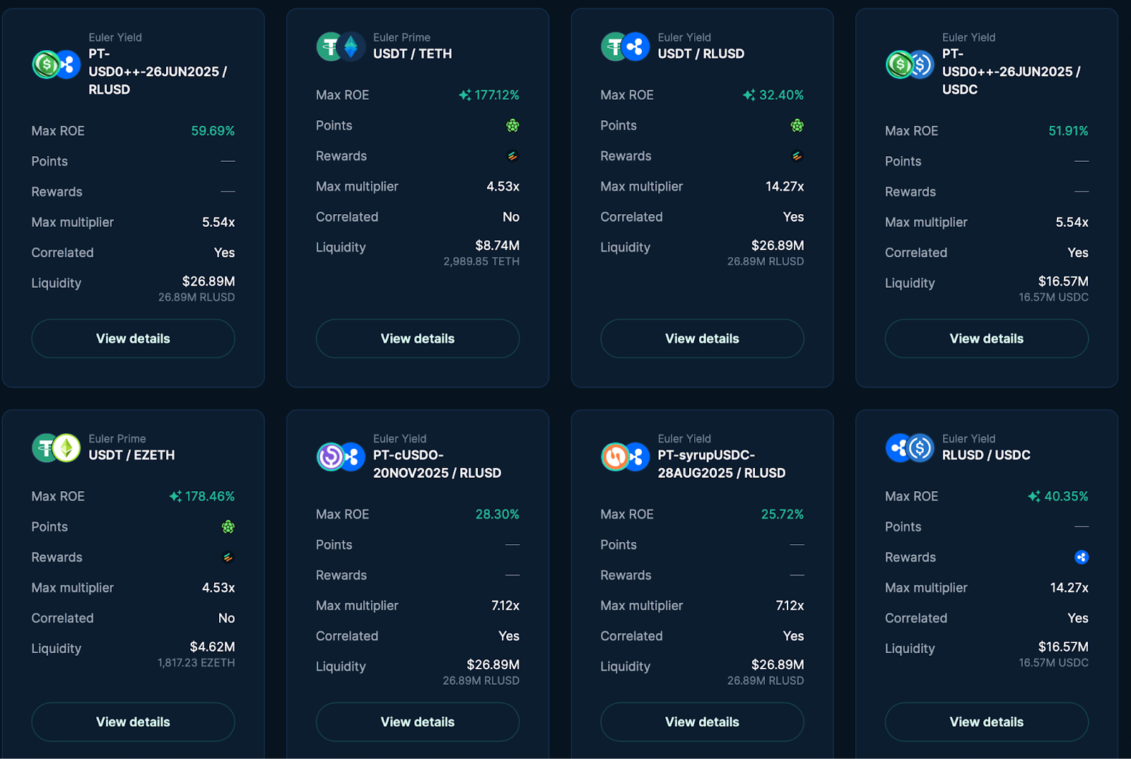Viewport: 1131px width, 759px height.
Task: Click the sparkle icon beside 177.12% Max ROE
Action: 465,95
